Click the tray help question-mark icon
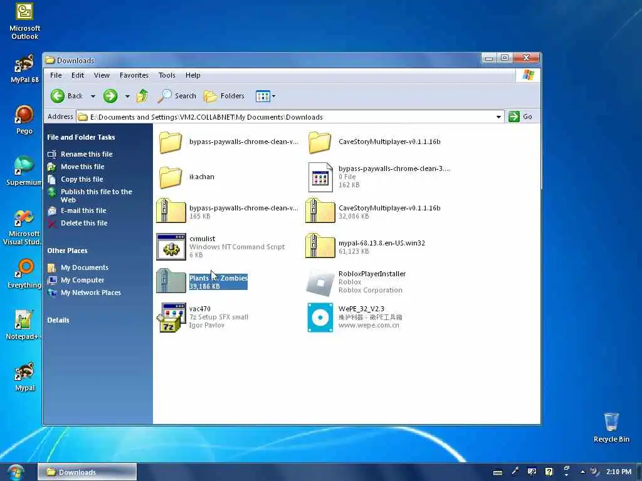 pyautogui.click(x=549, y=472)
